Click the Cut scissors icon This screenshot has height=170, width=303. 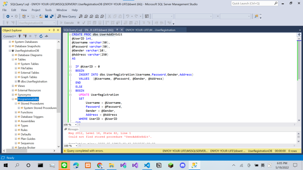(109, 17)
